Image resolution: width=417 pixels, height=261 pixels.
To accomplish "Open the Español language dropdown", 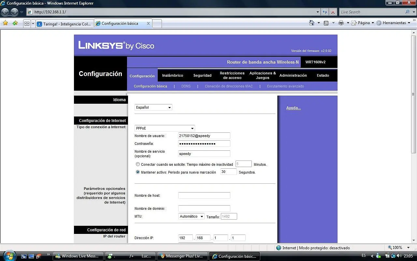I will (153, 107).
